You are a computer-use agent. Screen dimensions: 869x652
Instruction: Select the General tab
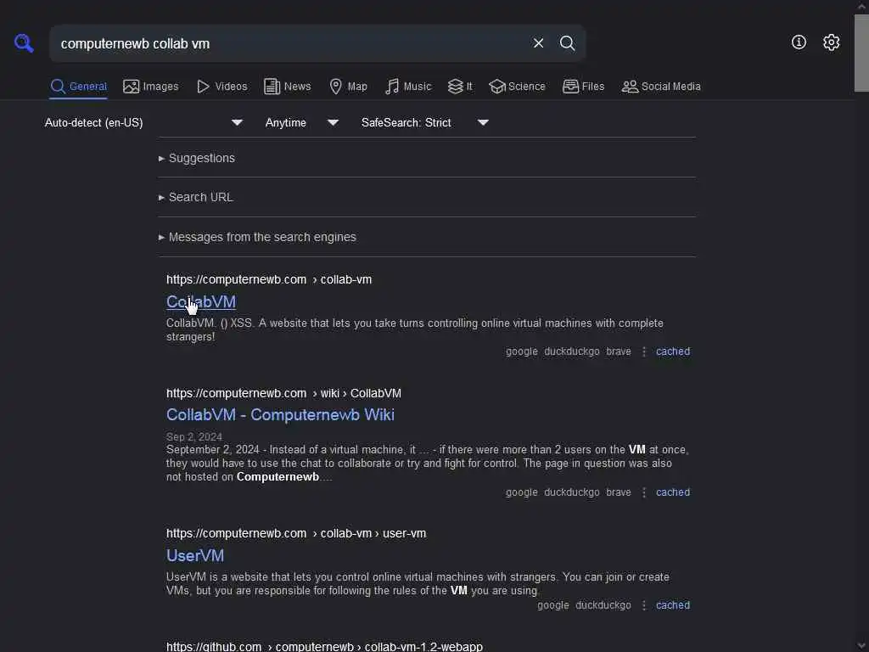(x=78, y=87)
